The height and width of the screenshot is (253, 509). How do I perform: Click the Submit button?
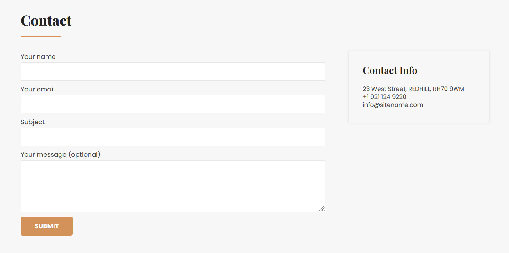coord(46,226)
